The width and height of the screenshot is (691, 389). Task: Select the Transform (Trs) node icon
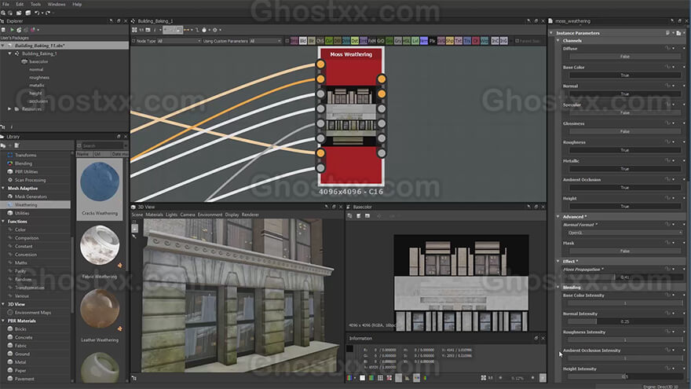point(467,41)
